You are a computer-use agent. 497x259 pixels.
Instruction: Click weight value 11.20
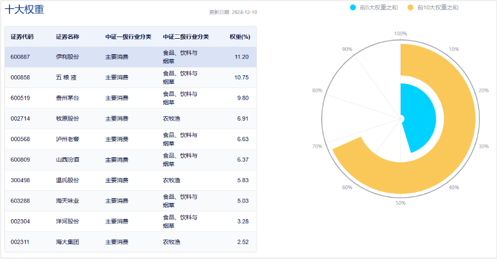coord(242,57)
